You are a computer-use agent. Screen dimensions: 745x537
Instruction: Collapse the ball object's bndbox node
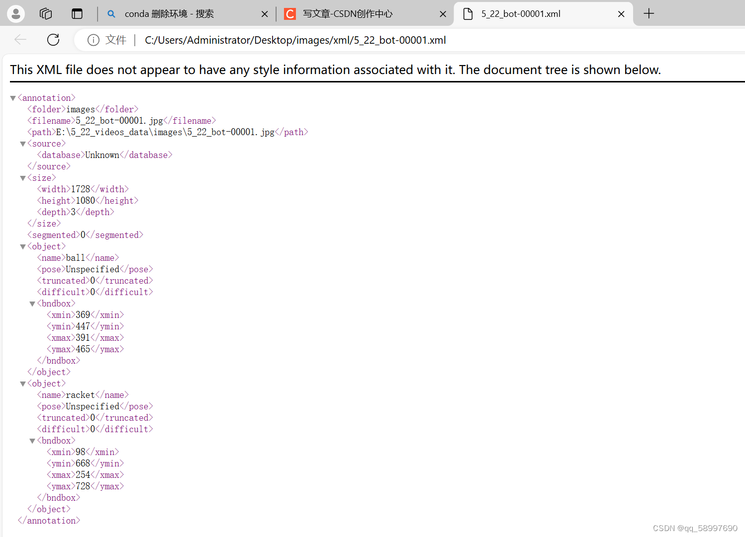(x=32, y=304)
